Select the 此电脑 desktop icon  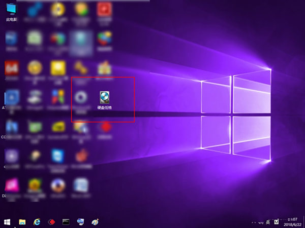11,12
